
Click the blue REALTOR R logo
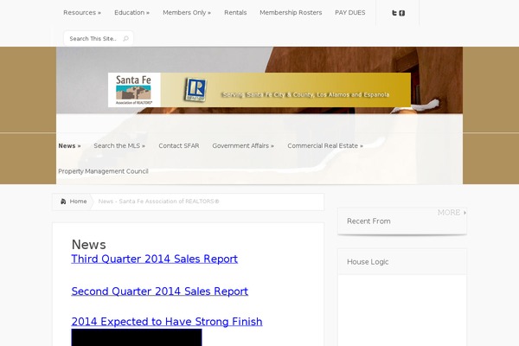195,89
